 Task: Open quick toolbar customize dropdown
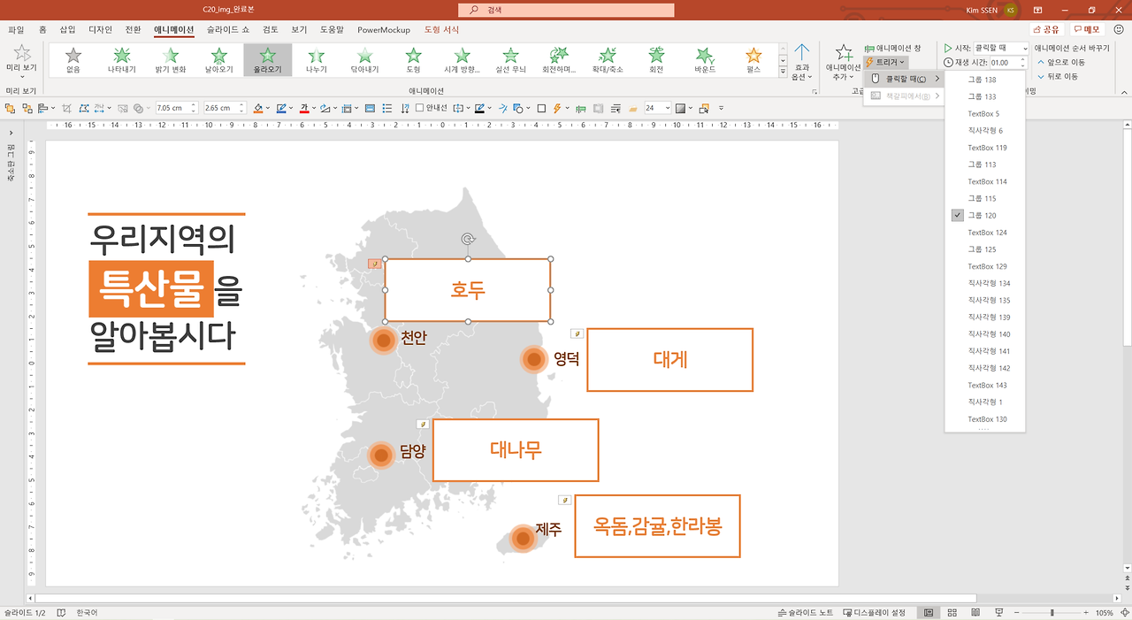pyautogui.click(x=722, y=108)
